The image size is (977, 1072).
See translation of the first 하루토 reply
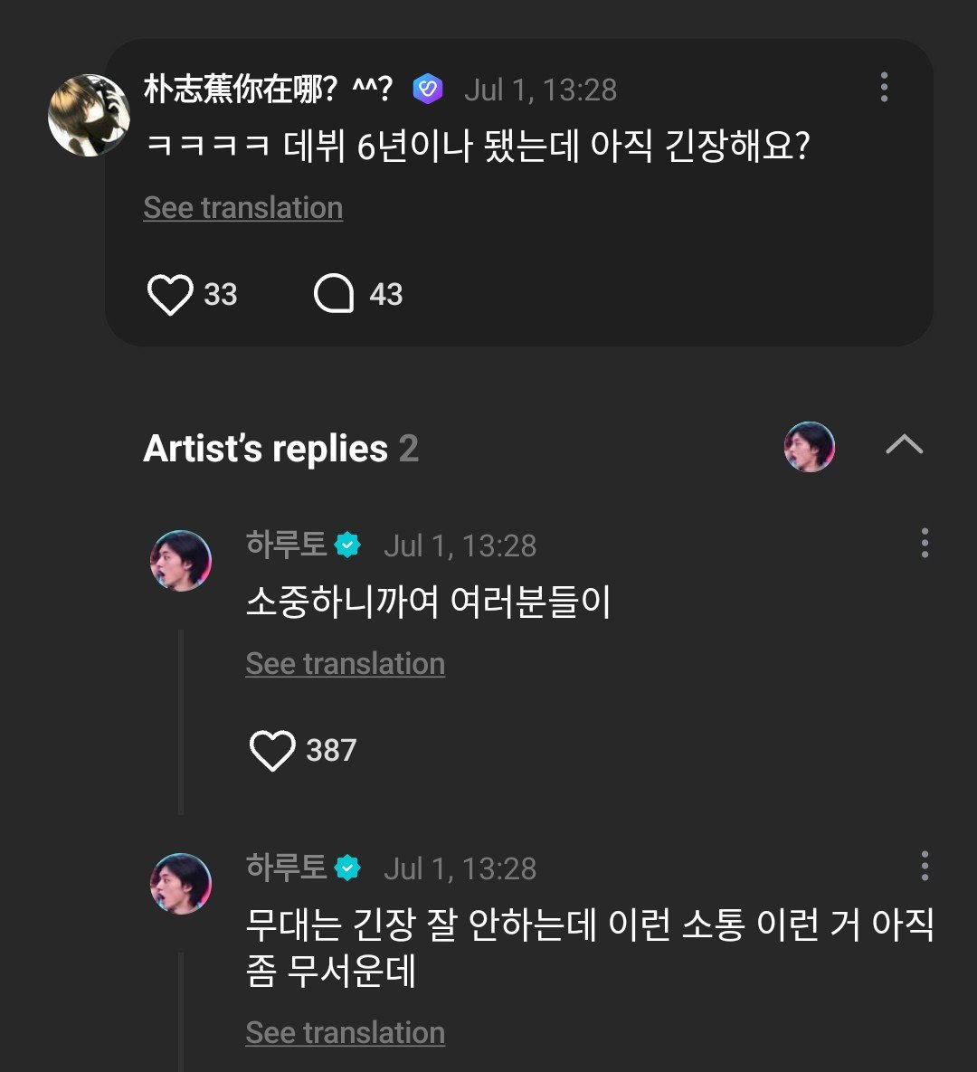click(346, 664)
